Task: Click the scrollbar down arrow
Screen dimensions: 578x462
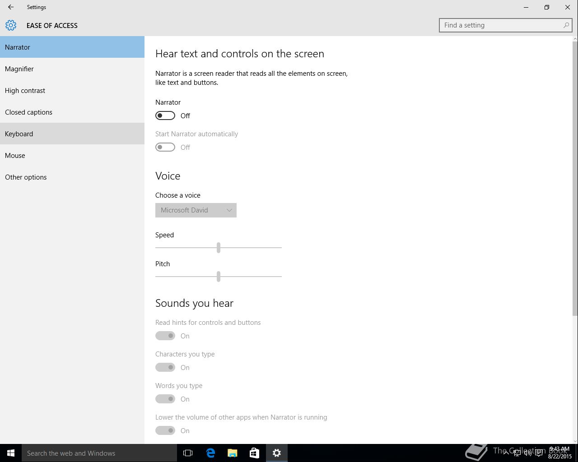Action: 575,441
